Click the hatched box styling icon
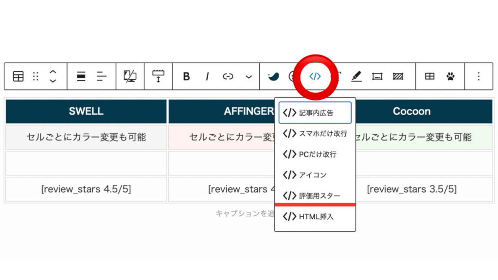 coord(398,76)
